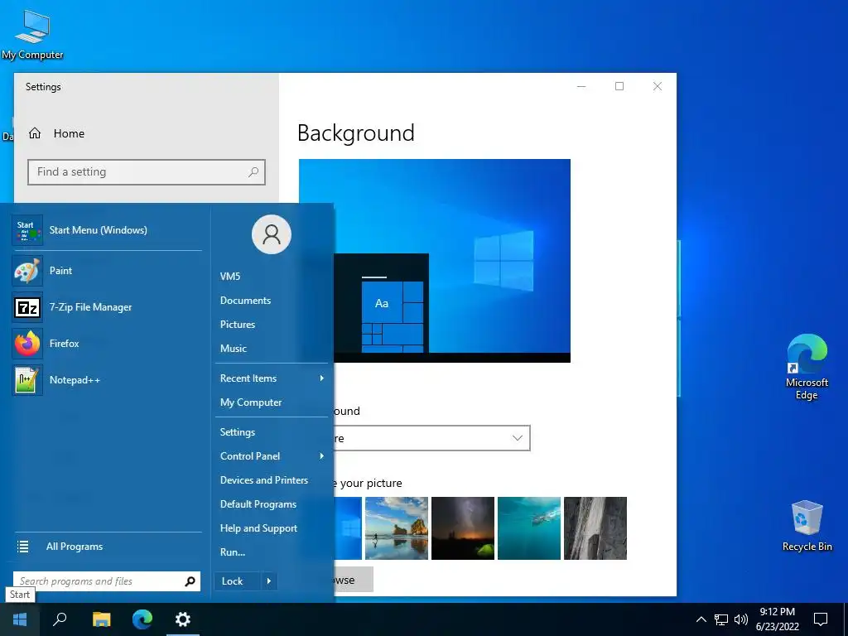
Task: Show hidden tray icons chevron
Action: pos(701,619)
